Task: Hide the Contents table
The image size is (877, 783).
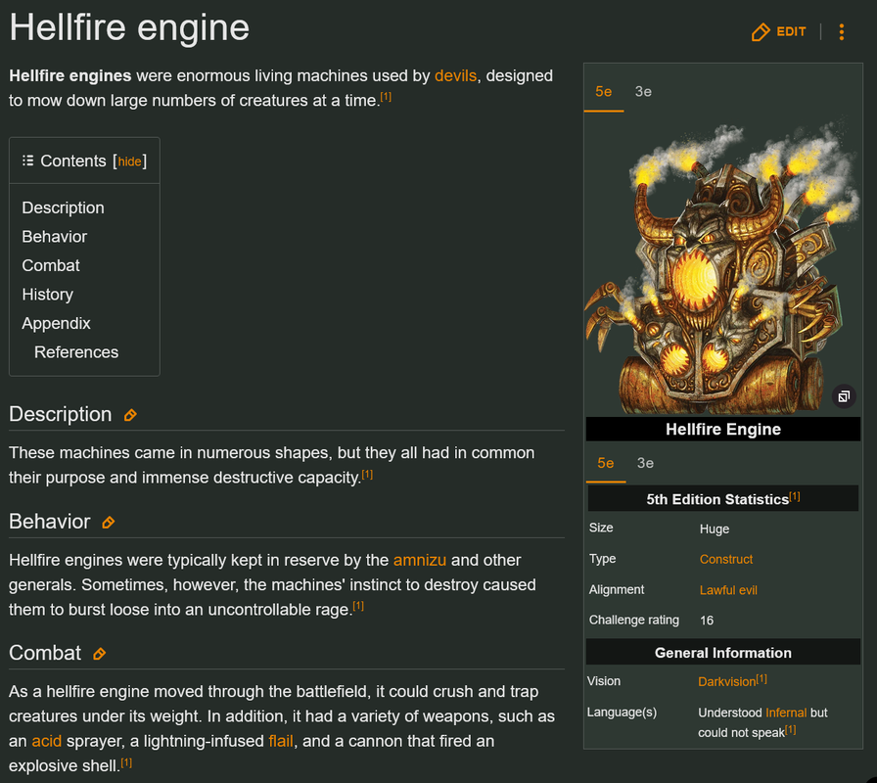Action: [x=130, y=161]
